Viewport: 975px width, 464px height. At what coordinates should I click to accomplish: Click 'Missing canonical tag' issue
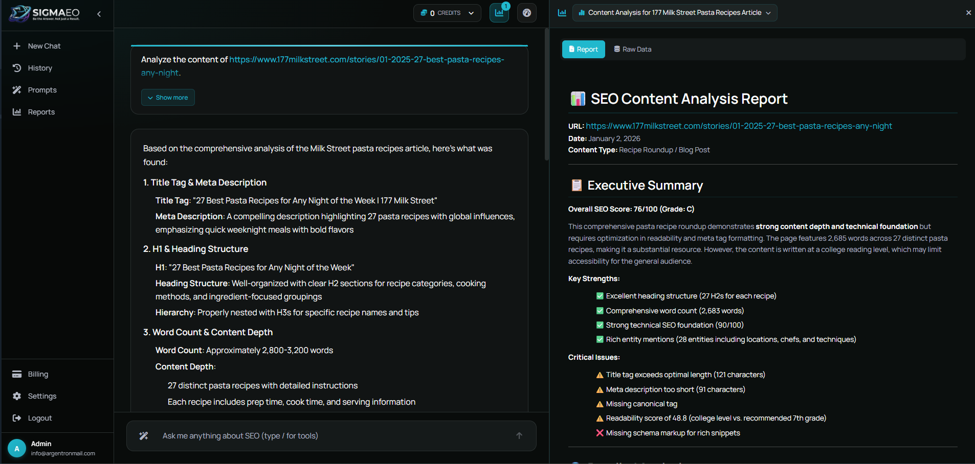coord(641,404)
